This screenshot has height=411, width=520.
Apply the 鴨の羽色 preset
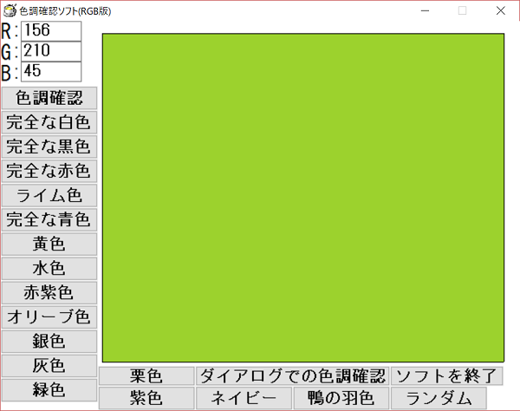click(x=341, y=398)
